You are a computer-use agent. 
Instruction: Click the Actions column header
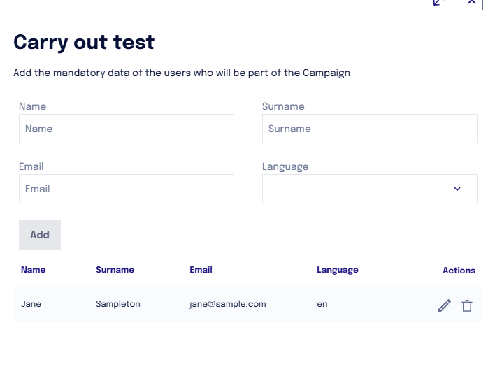coord(459,271)
